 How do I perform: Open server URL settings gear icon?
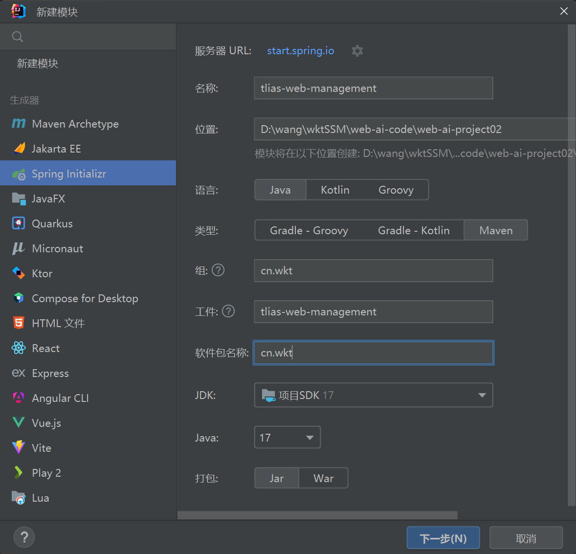click(x=357, y=51)
